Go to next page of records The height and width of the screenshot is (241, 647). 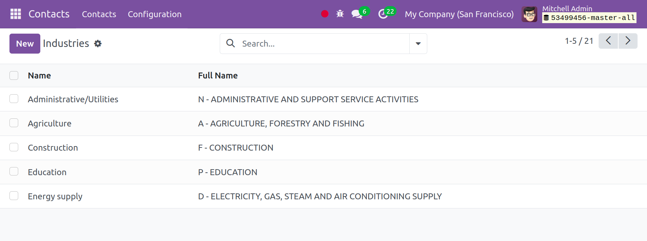[x=628, y=41]
